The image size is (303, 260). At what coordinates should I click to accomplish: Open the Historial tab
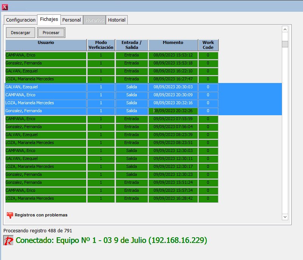pyautogui.click(x=116, y=20)
